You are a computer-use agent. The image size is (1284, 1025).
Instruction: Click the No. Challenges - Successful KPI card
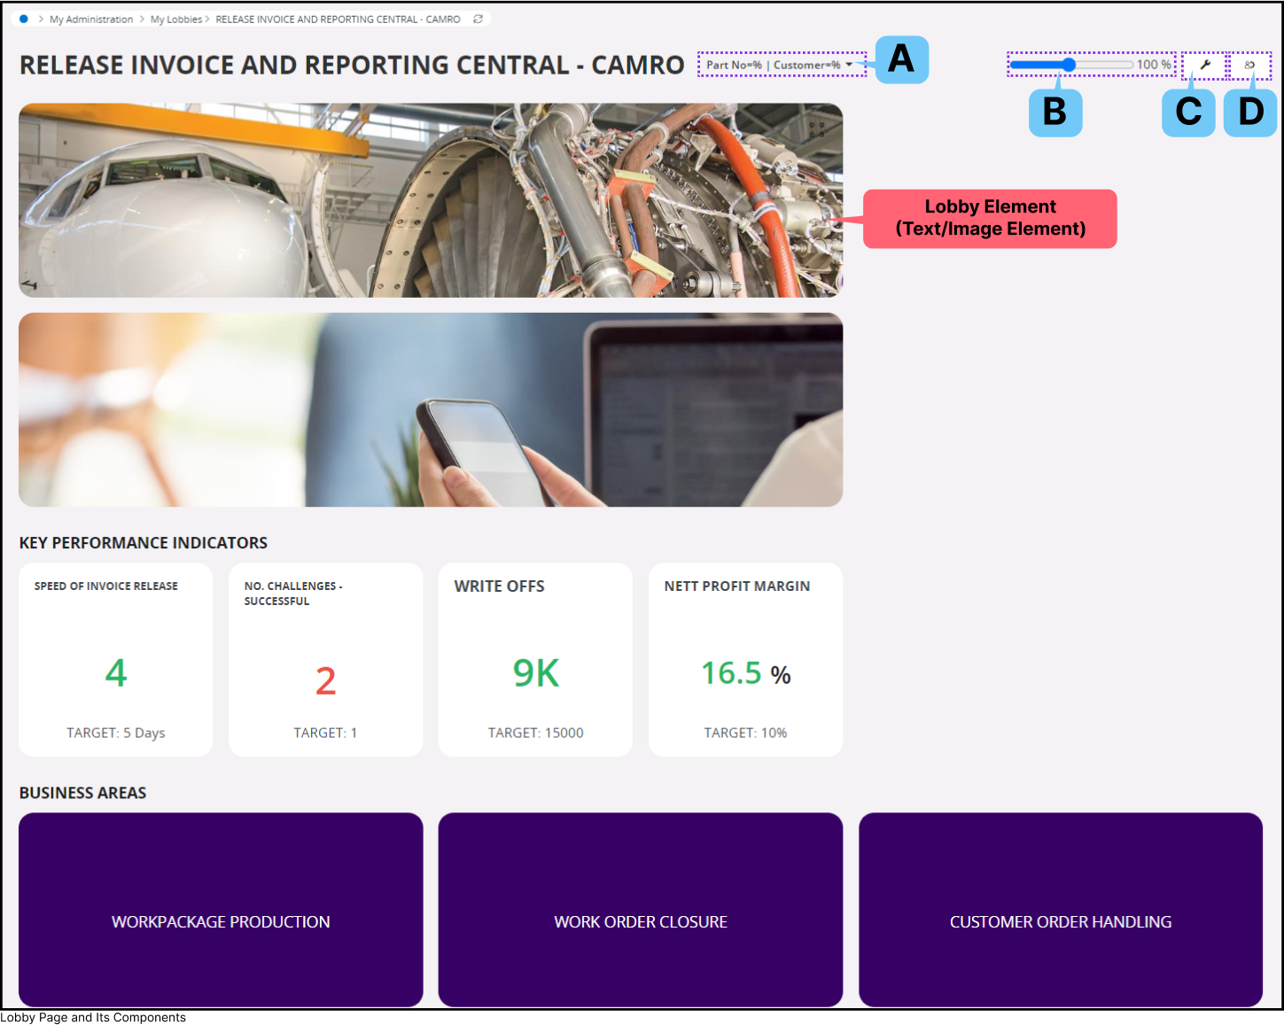click(x=325, y=660)
